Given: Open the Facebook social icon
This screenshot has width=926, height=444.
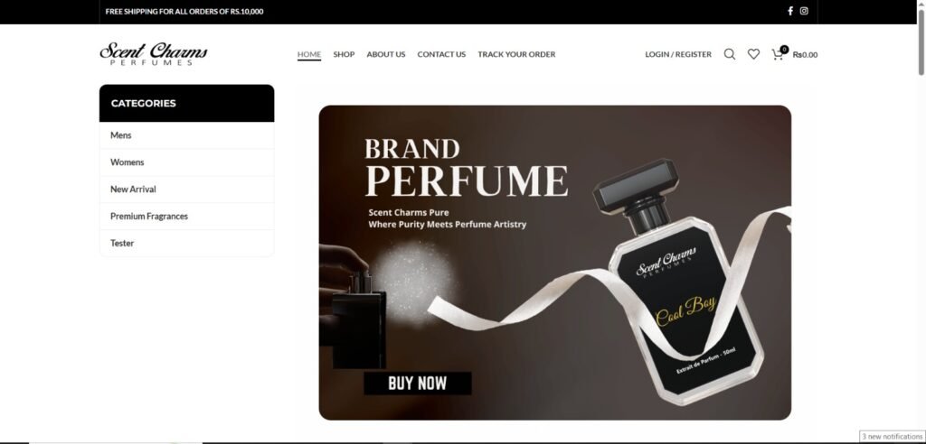Looking at the screenshot, I should pyautogui.click(x=790, y=11).
